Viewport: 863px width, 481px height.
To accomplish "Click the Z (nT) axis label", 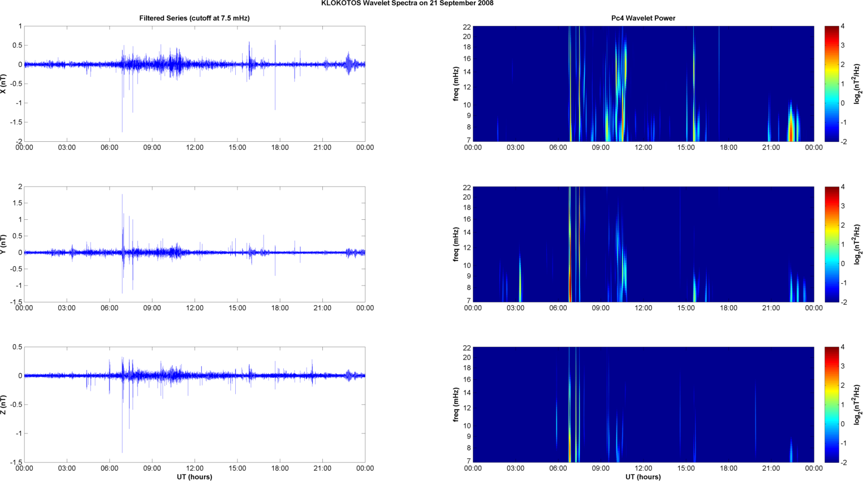I will (4, 405).
